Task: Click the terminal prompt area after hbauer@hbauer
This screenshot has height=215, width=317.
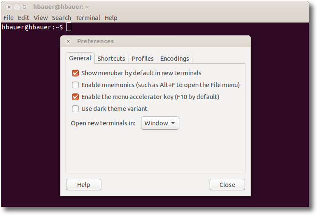Action: point(69,27)
